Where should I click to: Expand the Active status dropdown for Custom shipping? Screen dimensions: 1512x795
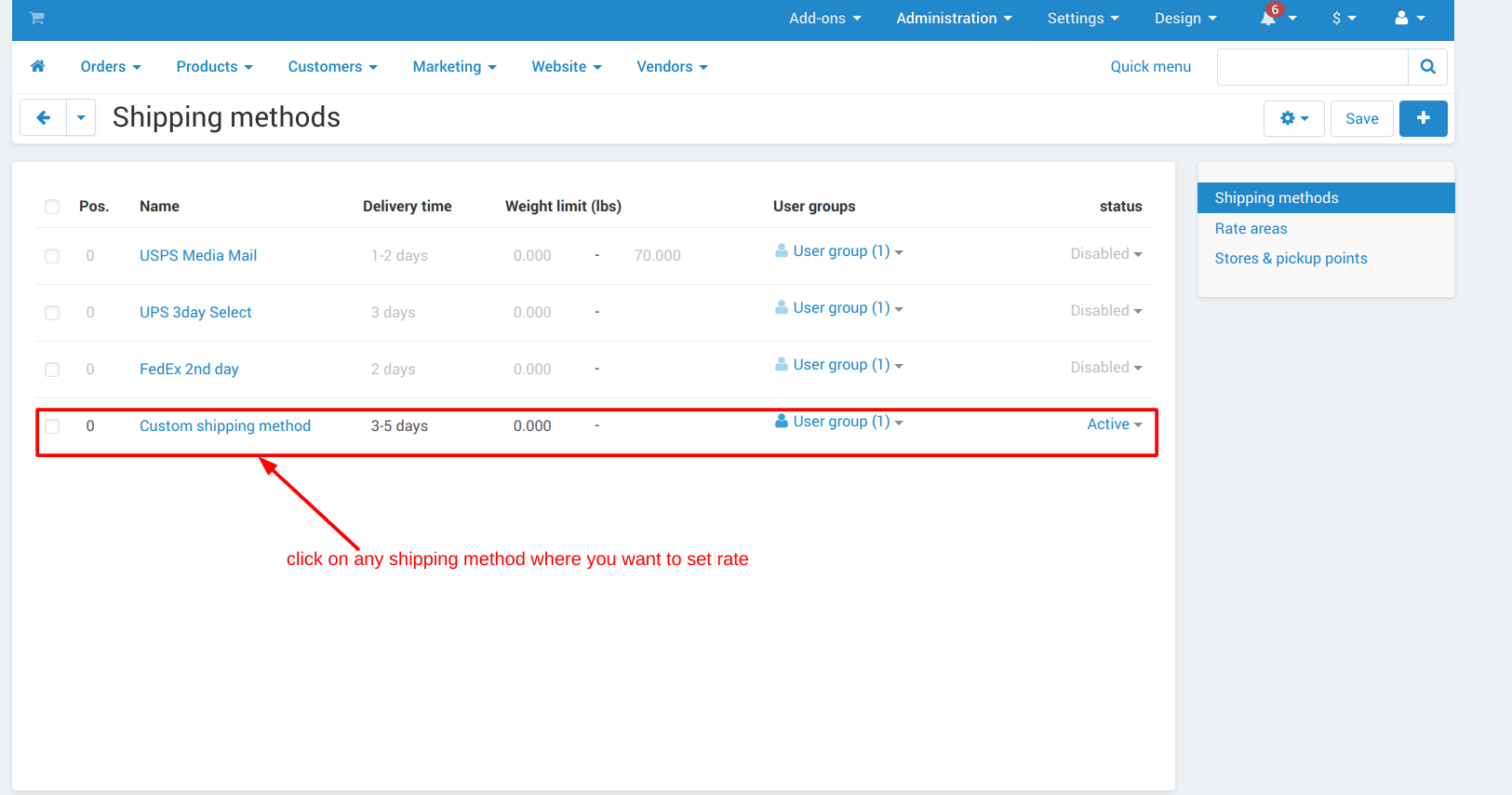click(x=1114, y=424)
